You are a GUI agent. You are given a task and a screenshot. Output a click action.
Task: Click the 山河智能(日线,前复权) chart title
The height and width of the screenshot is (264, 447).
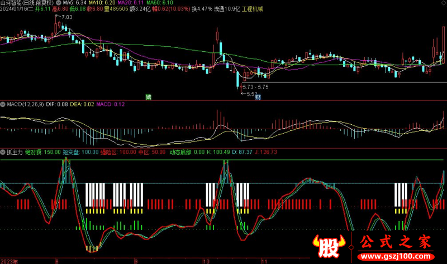(27, 3)
